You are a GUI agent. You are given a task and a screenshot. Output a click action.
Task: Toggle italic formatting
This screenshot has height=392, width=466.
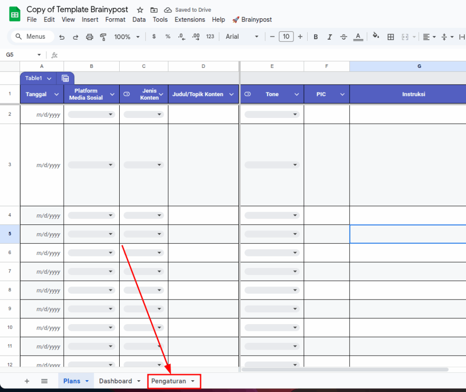tap(329, 37)
